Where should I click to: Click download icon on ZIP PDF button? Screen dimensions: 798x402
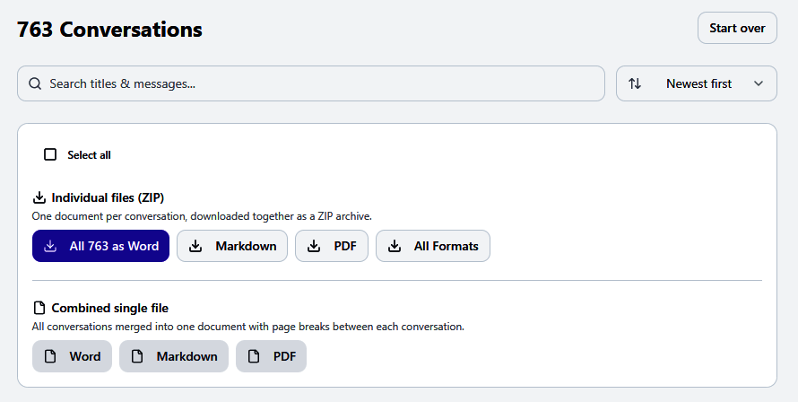click(x=314, y=246)
